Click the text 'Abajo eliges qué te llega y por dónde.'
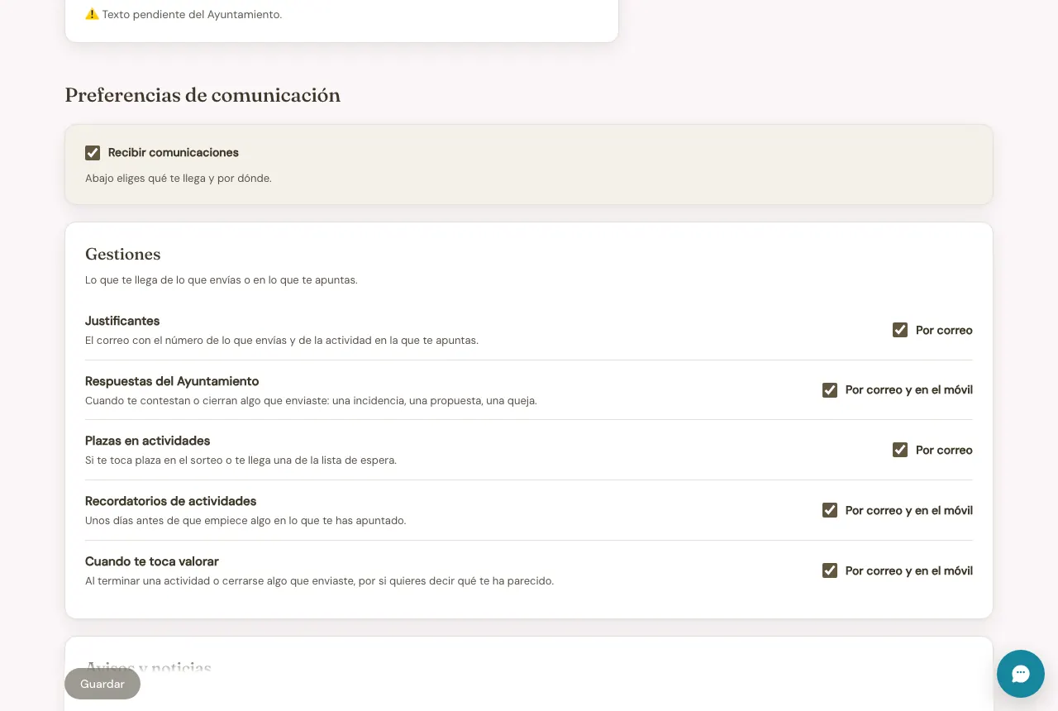Image resolution: width=1058 pixels, height=711 pixels. pos(179,178)
